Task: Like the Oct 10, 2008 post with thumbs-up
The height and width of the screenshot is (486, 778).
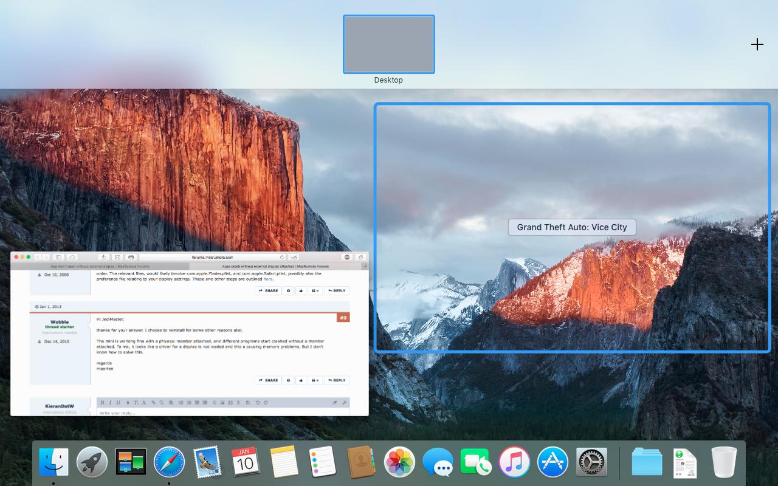Action: [x=301, y=290]
